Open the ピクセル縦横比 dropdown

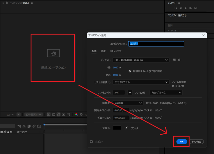coord(141,82)
